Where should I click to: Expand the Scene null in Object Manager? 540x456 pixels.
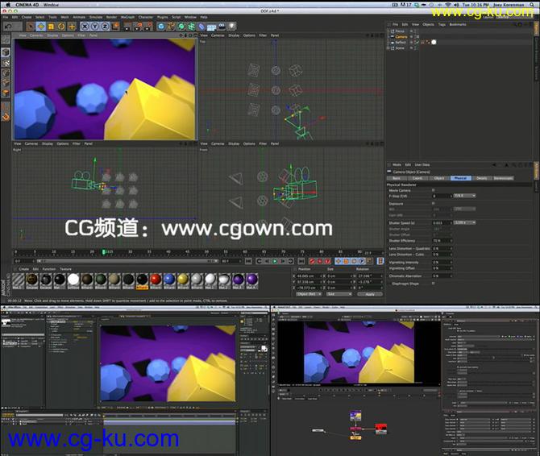(388, 48)
